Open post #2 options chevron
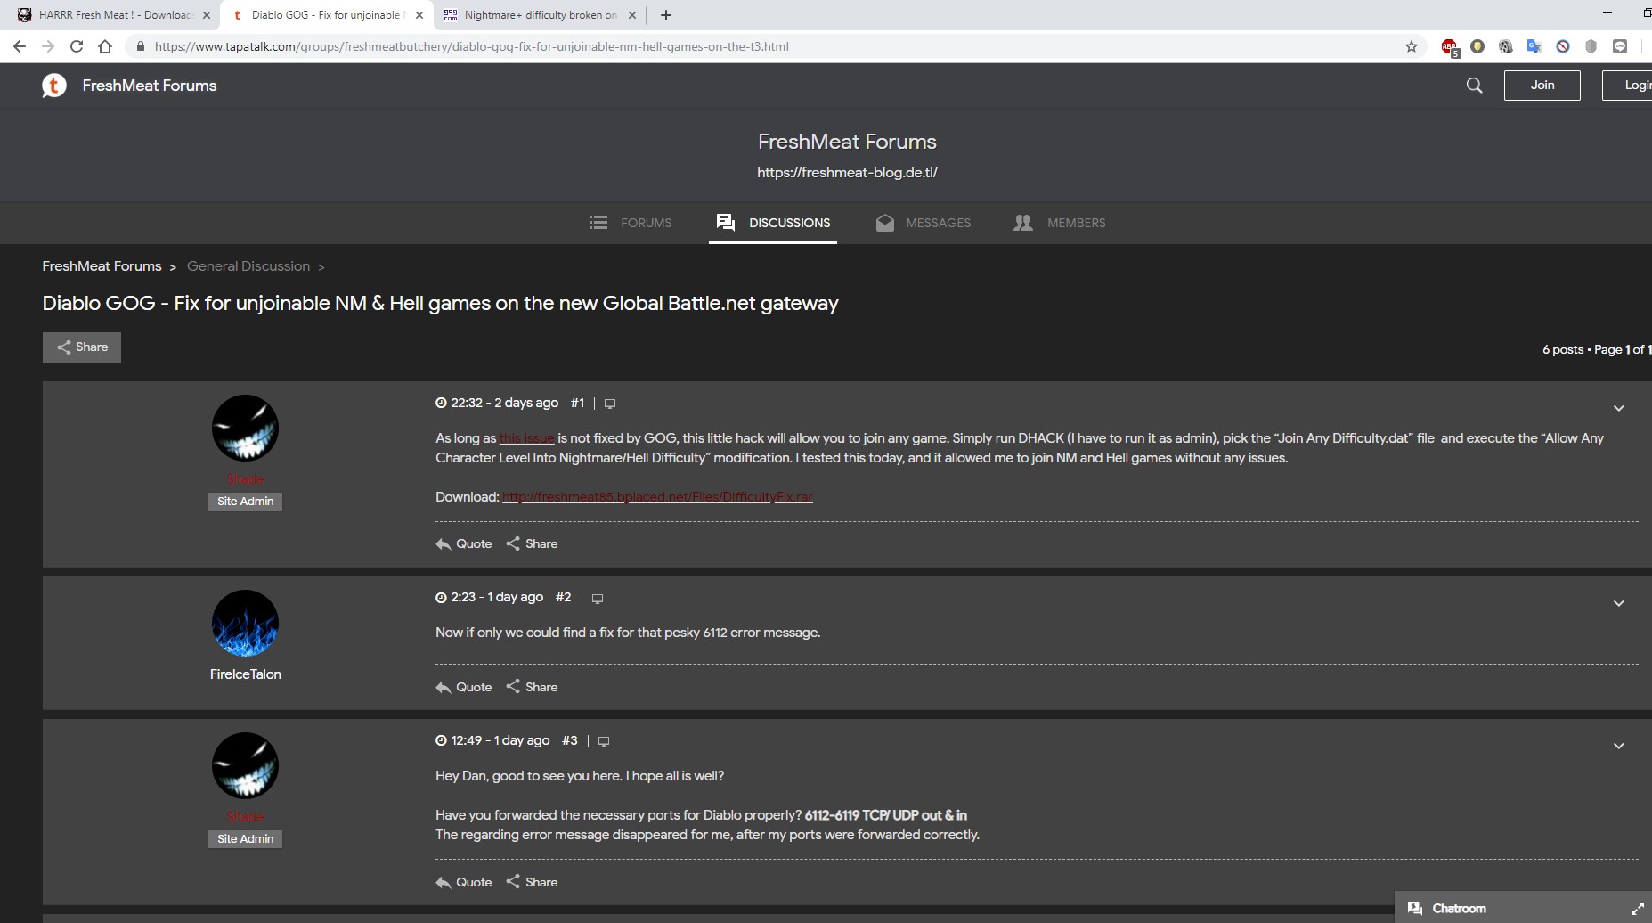This screenshot has width=1652, height=923. (x=1619, y=603)
